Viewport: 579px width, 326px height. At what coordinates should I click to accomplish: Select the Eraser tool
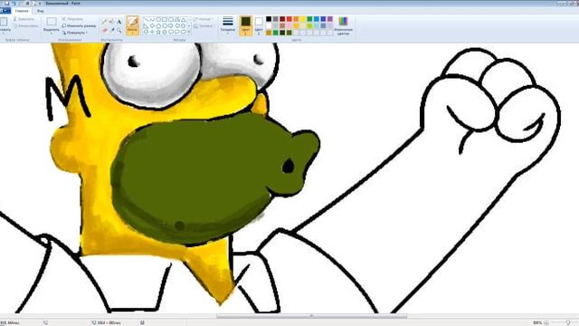105,30
